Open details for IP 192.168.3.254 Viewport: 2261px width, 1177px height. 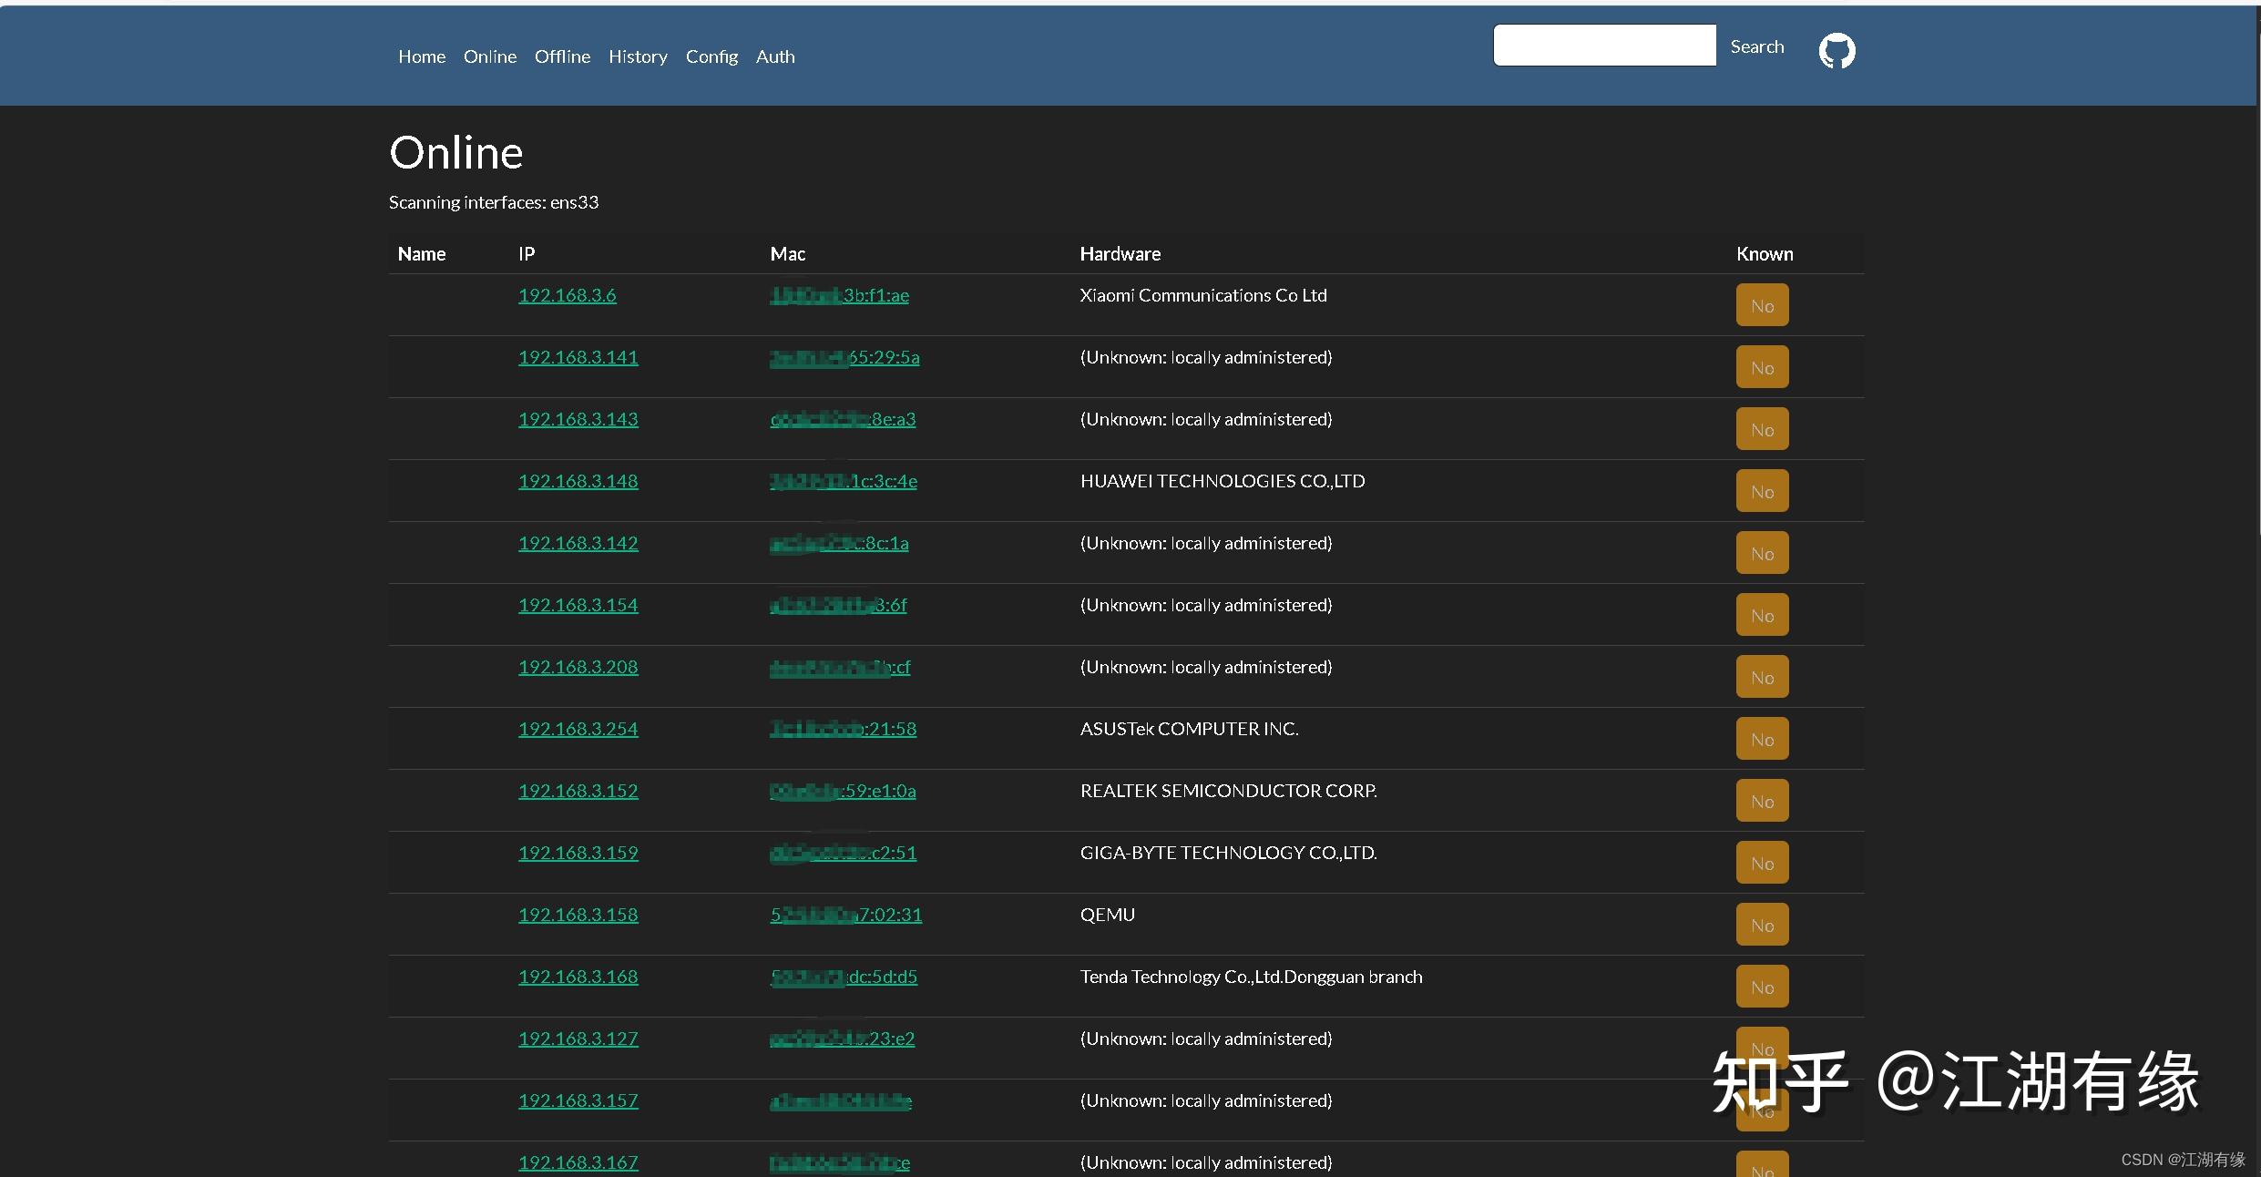(x=578, y=728)
